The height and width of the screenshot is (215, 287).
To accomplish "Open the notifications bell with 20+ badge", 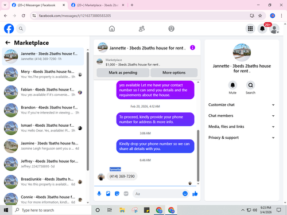I will pyautogui.click(x=262, y=29).
